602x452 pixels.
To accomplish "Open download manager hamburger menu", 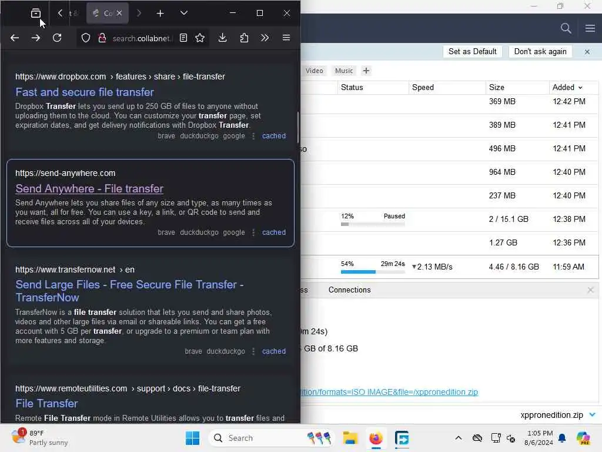I will point(590,28).
